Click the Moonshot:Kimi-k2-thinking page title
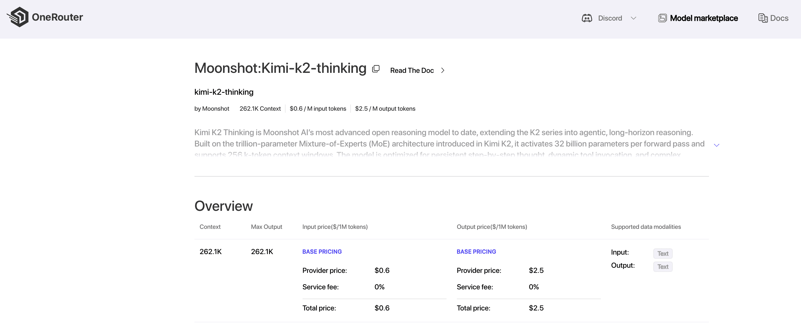This screenshot has width=801, height=329. pos(280,68)
